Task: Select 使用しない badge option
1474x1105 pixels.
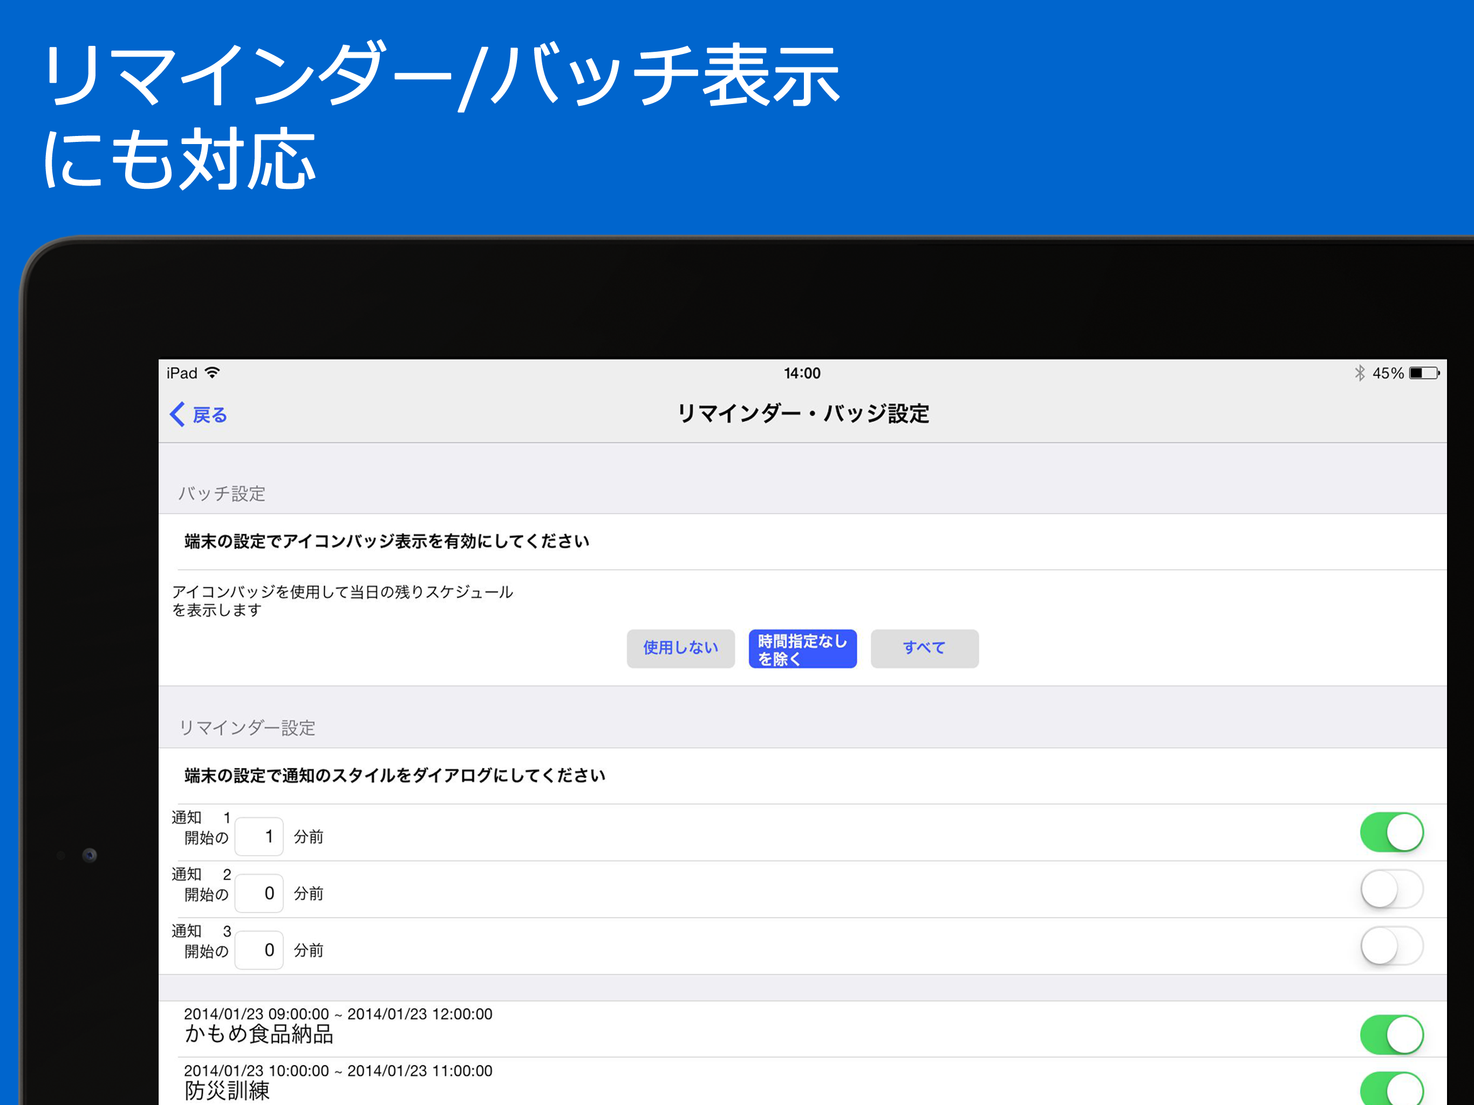Action: pyautogui.click(x=680, y=649)
